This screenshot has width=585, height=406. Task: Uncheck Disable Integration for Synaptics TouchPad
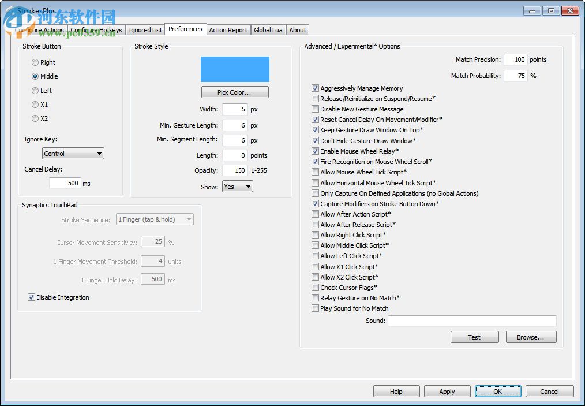tap(31, 297)
